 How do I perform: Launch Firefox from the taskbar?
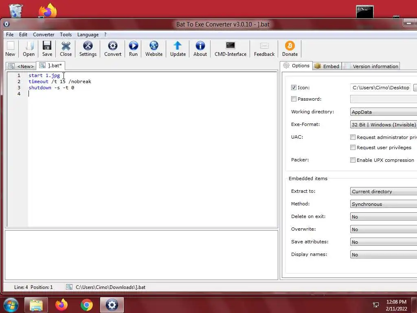pos(61,305)
